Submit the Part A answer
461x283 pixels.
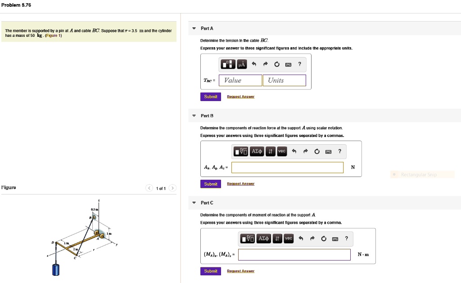211,97
